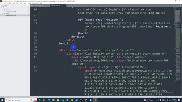Click the views folder icon
This screenshot has width=182, height=102.
pyautogui.click(x=3, y=8)
